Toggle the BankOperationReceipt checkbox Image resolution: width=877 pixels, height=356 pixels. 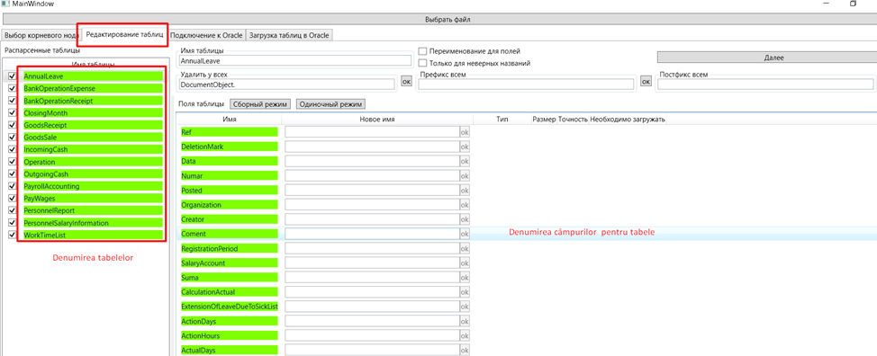click(x=13, y=101)
